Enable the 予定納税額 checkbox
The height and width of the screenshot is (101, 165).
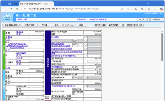pyautogui.click(x=86, y=86)
